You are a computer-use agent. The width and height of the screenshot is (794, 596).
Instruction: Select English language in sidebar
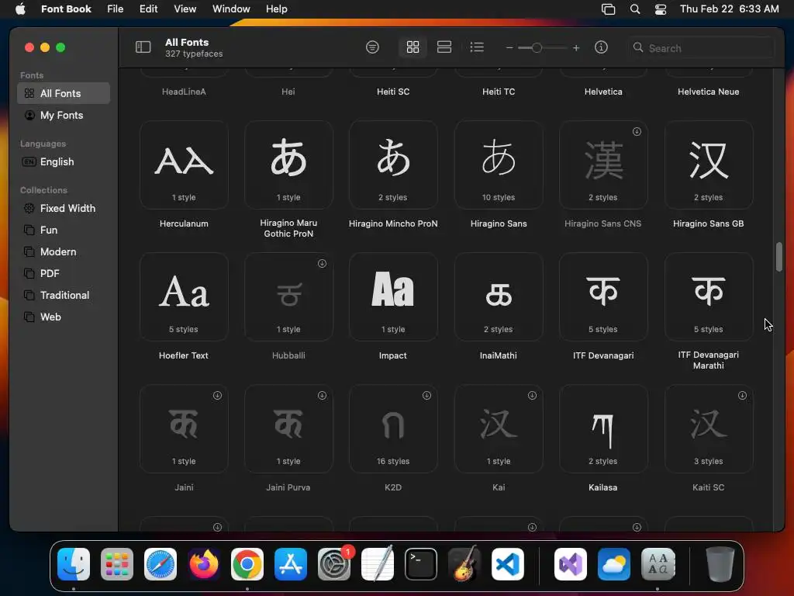click(x=64, y=161)
